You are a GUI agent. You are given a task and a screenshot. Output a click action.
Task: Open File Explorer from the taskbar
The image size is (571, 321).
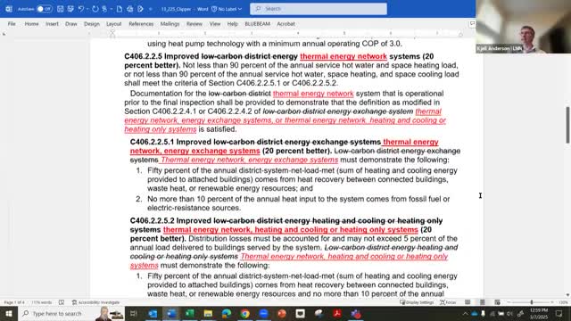208,313
